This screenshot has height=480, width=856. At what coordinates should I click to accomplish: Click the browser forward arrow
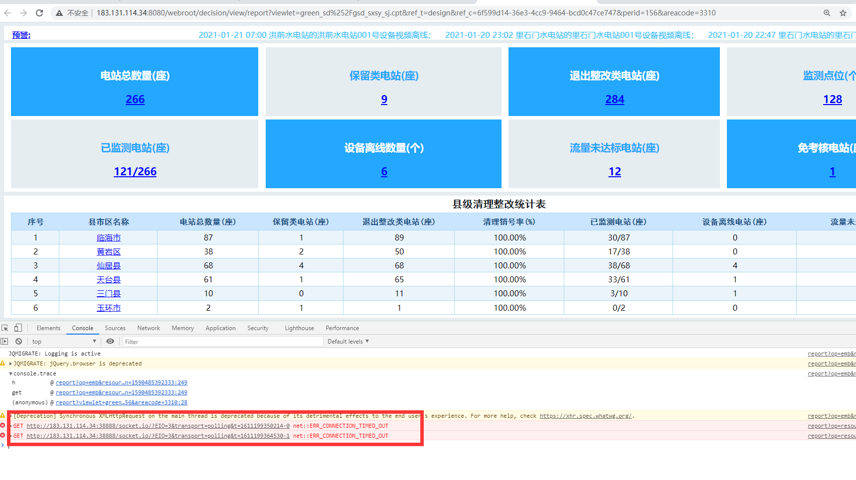(23, 13)
